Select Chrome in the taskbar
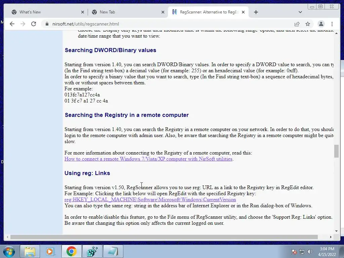The image size is (344, 258). [71, 251]
